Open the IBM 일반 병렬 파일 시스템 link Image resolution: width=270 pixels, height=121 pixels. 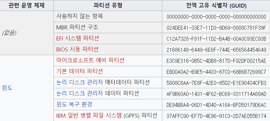[89, 115]
